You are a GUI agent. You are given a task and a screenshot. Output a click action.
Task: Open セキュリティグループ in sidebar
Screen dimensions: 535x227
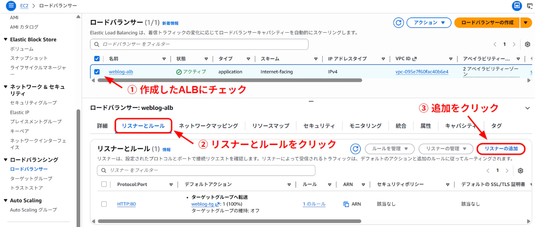[33, 103]
